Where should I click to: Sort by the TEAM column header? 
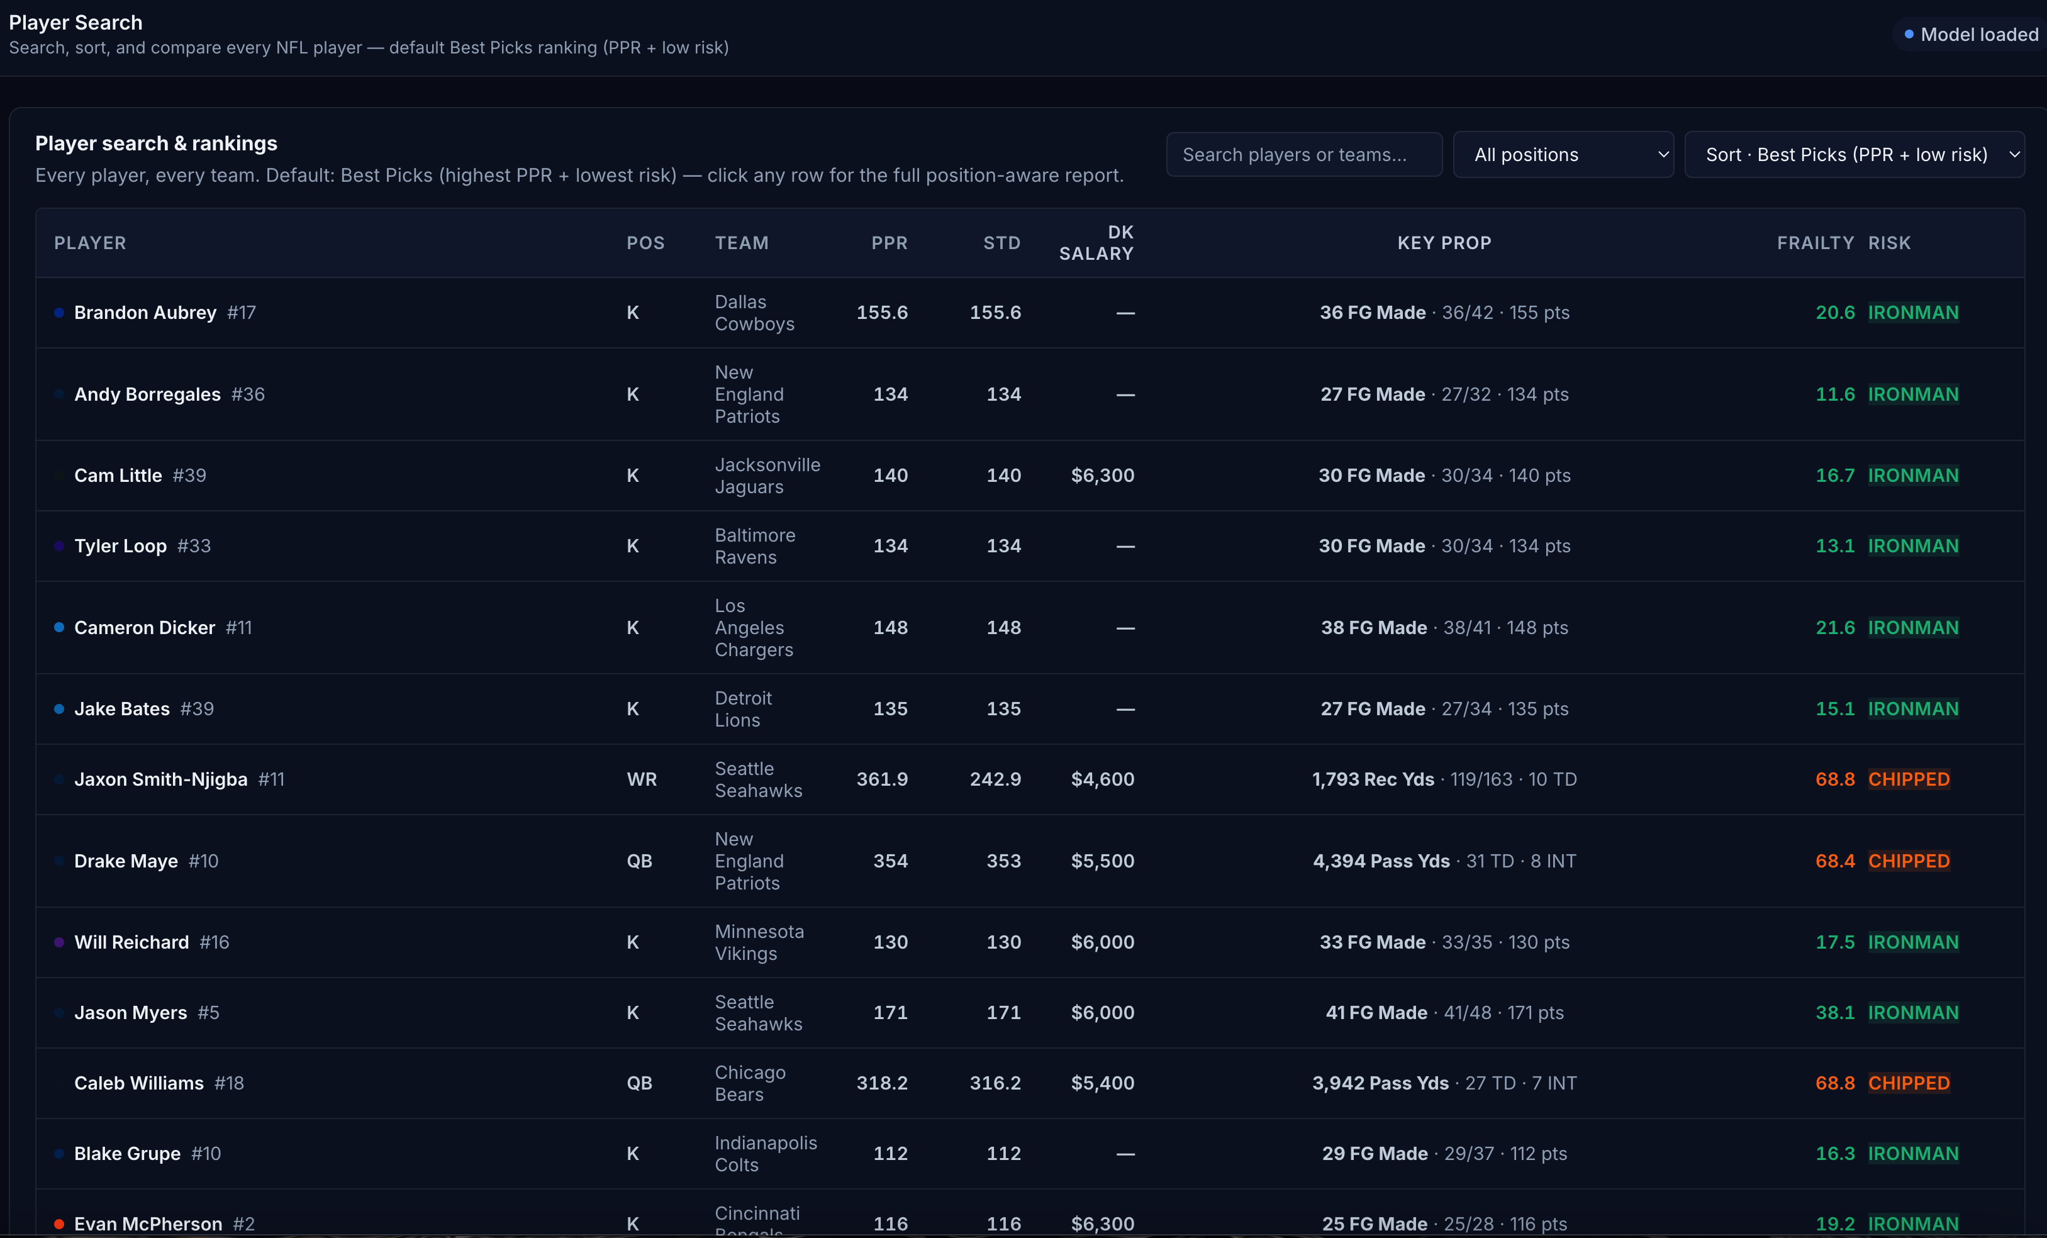click(x=742, y=243)
